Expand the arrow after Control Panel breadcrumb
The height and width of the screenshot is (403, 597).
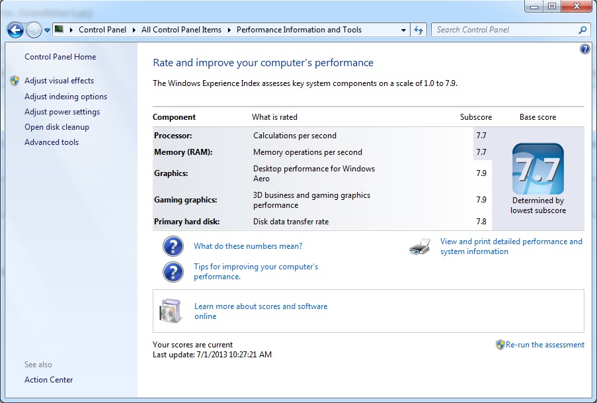pos(134,30)
